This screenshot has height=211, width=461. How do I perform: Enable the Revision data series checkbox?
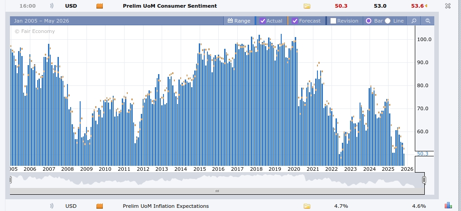(333, 21)
